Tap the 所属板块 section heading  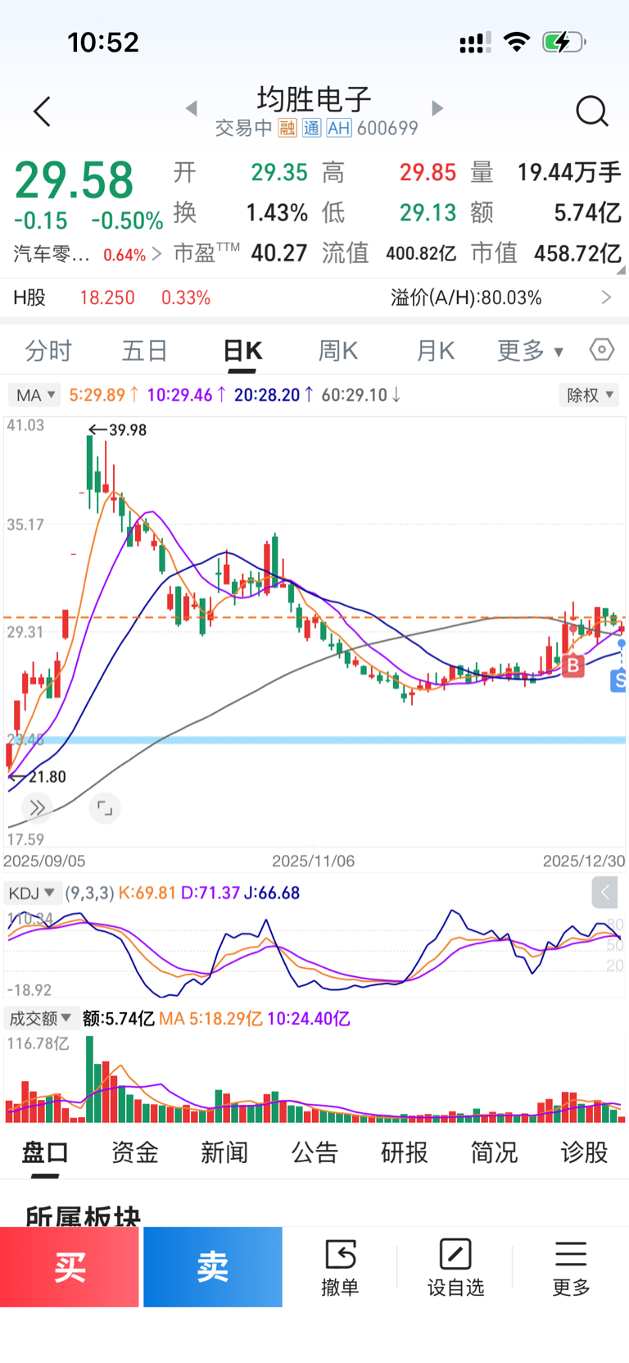[x=84, y=1216]
